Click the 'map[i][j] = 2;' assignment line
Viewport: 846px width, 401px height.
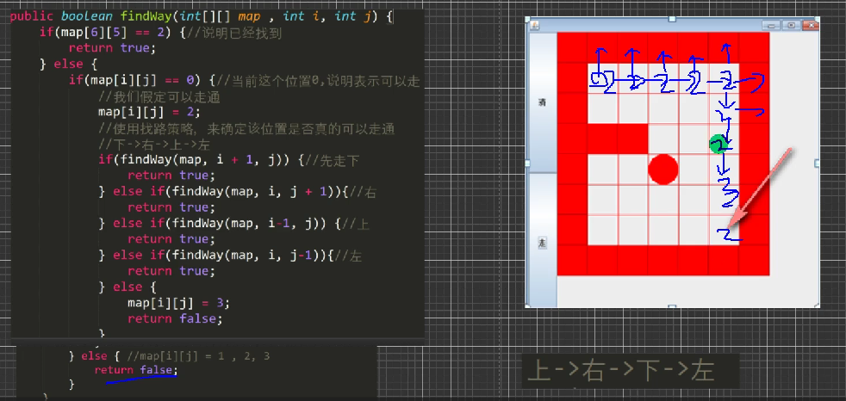tap(149, 112)
